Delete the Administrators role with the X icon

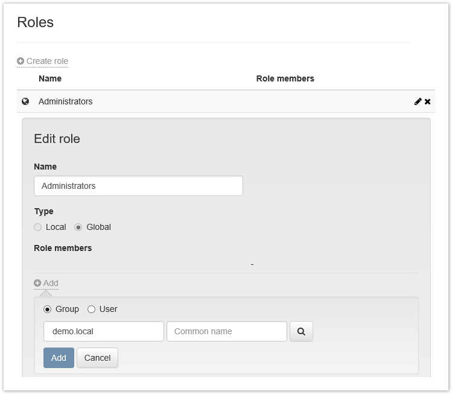pos(428,101)
